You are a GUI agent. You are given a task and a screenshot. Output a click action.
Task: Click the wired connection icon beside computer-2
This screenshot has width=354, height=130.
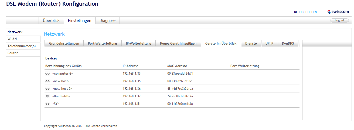coord(47,74)
